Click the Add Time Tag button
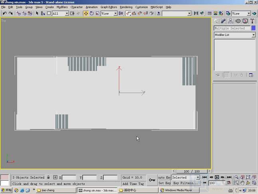Viewport: 258px width, 194px height. click(133, 184)
